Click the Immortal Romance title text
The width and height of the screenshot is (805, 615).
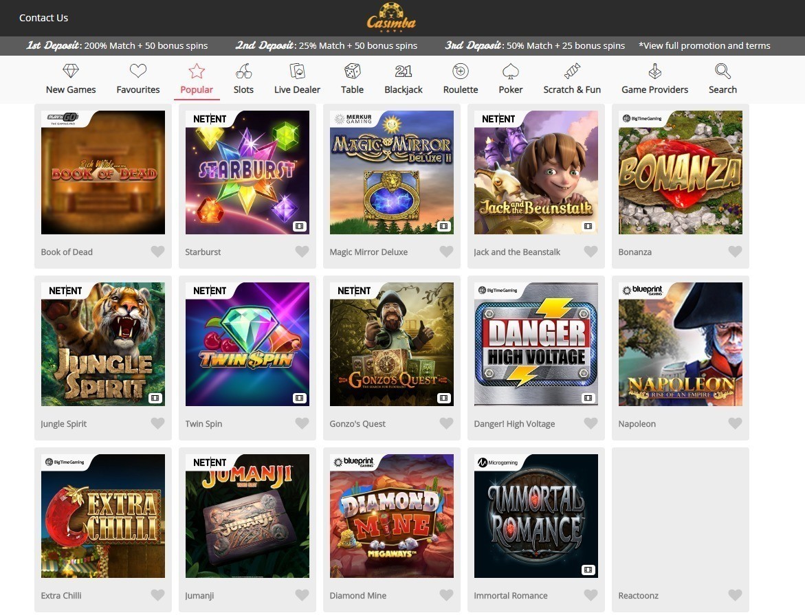pos(510,596)
